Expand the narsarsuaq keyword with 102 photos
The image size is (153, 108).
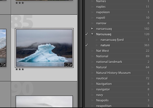pos(92,29)
